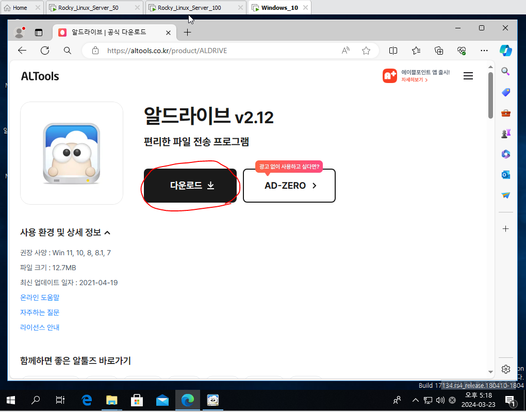
Task: Open the 에이블포인트 앱 출시 자세히보기 banner
Action: point(416,76)
